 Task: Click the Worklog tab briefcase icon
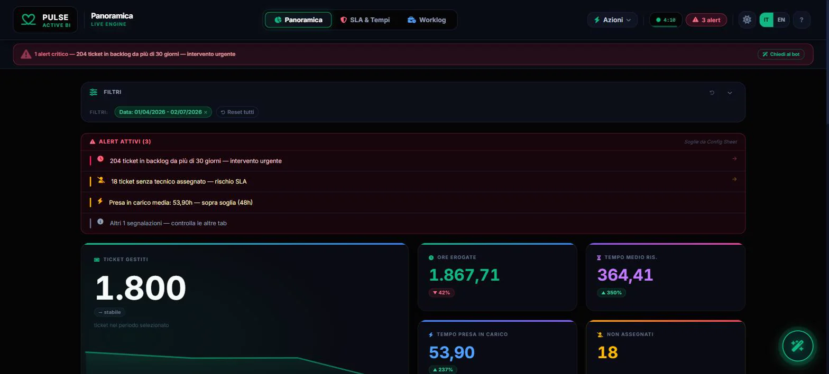coord(411,20)
